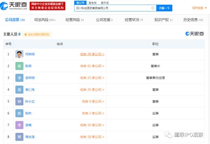The width and height of the screenshot is (210, 144).
Task: Click the change notification bell button
Action: coord(37,34)
